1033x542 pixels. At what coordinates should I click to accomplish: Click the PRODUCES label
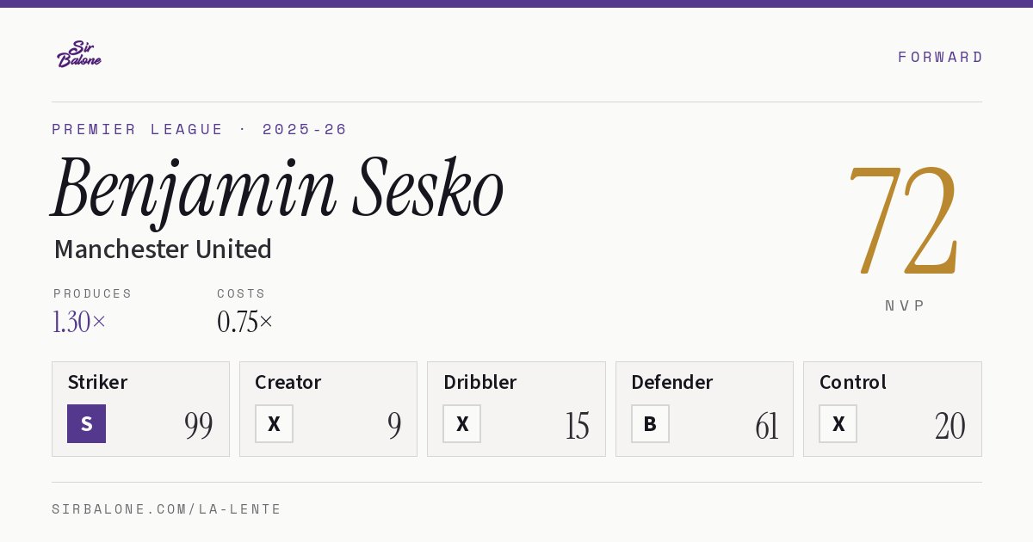point(93,293)
